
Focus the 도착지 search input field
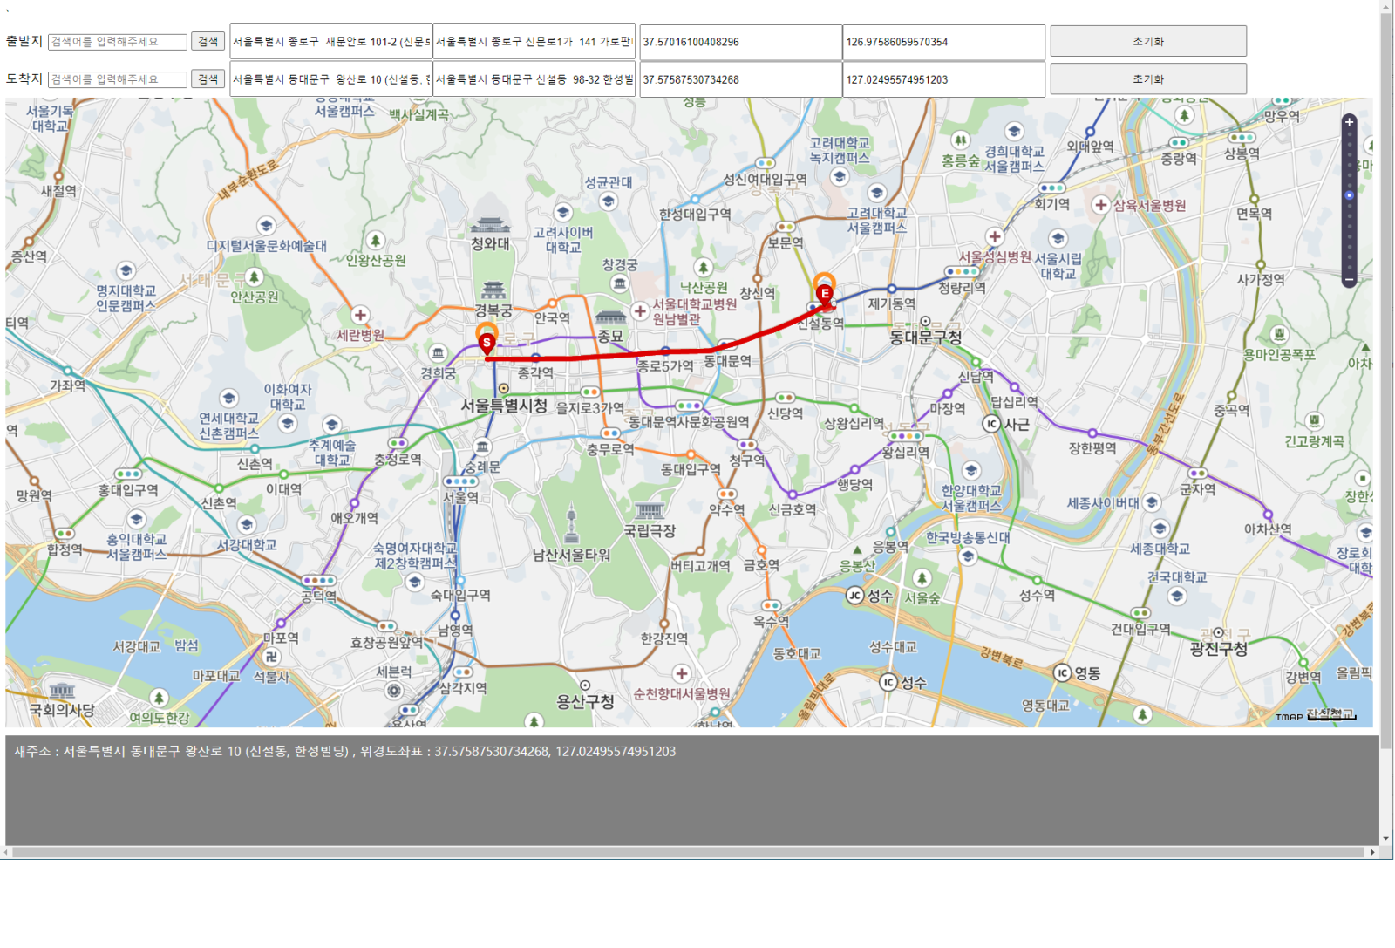(x=118, y=79)
